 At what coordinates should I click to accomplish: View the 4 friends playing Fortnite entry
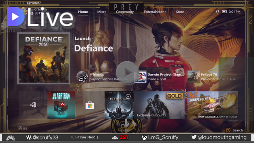pyautogui.click(x=104, y=77)
